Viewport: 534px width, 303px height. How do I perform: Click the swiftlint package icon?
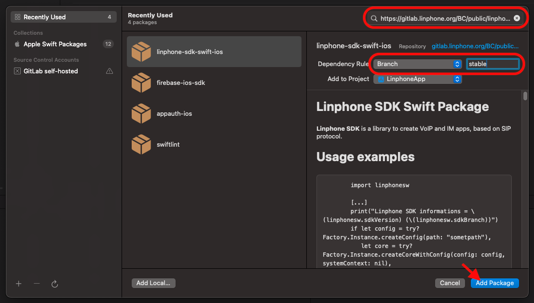[x=141, y=144]
